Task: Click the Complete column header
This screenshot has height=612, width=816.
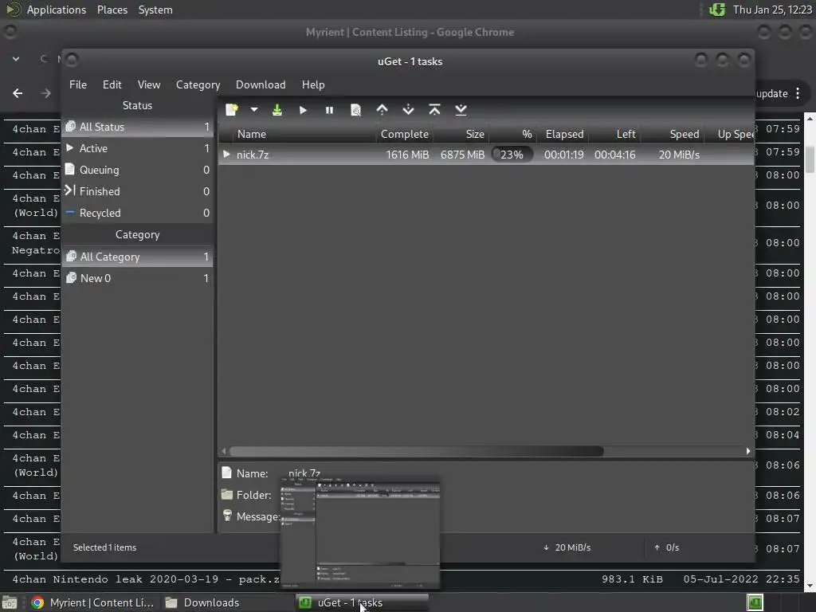Action: coord(405,134)
